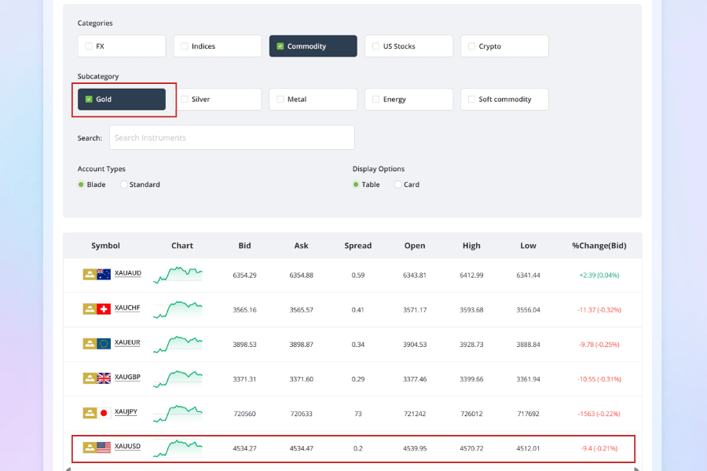Click XAUJPY spread value 73
Viewport: 707px width, 471px height.
[358, 414]
